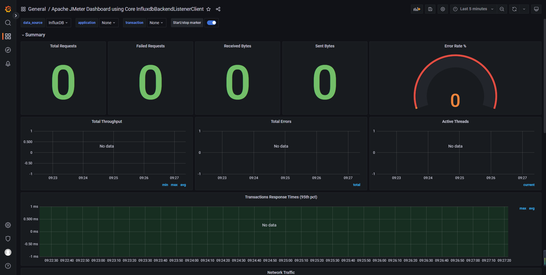The height and width of the screenshot is (275, 546).
Task: Refresh the dashboard
Action: 514,9
